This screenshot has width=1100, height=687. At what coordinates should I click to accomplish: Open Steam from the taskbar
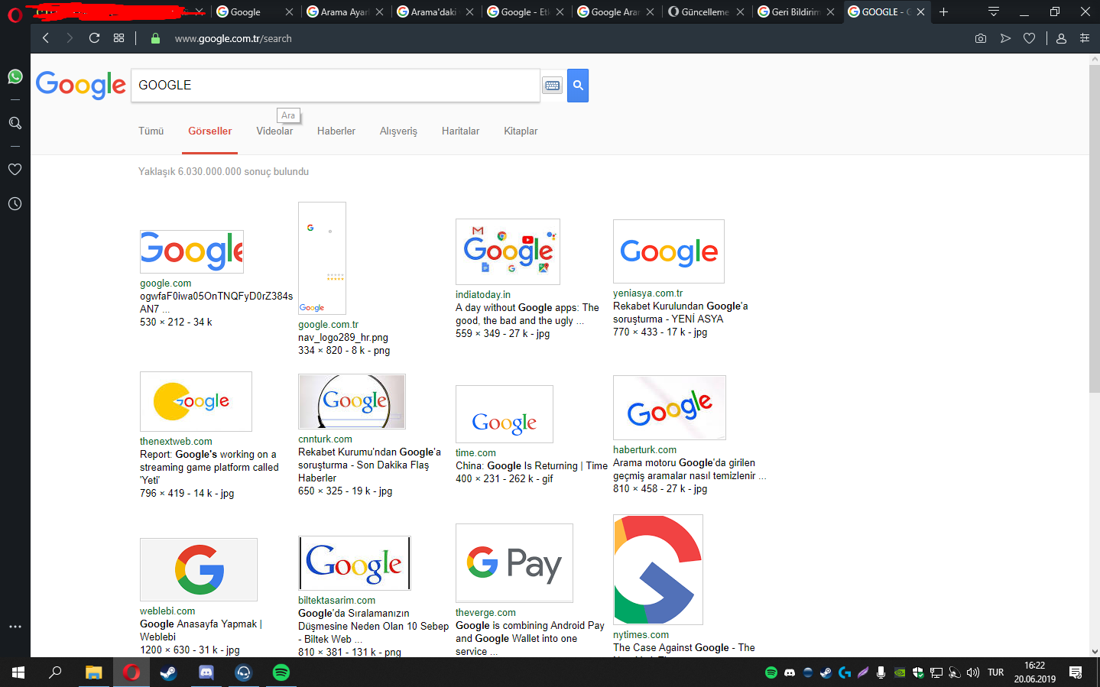(x=168, y=672)
